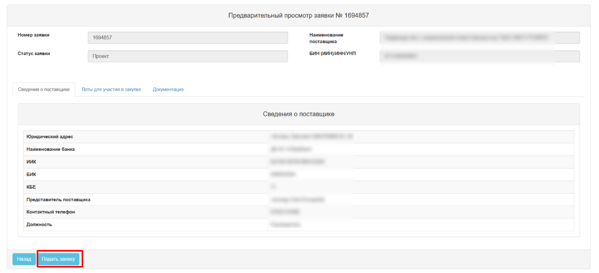Viewport: 599px width, 273px height.
Task: Select the "БИК" row label
Action: (32, 174)
